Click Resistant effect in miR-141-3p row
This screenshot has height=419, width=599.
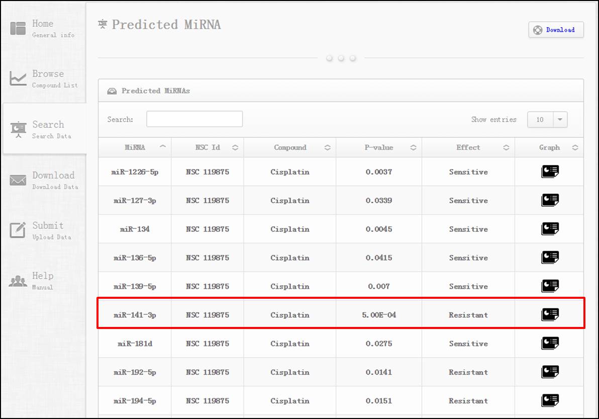[x=468, y=315]
